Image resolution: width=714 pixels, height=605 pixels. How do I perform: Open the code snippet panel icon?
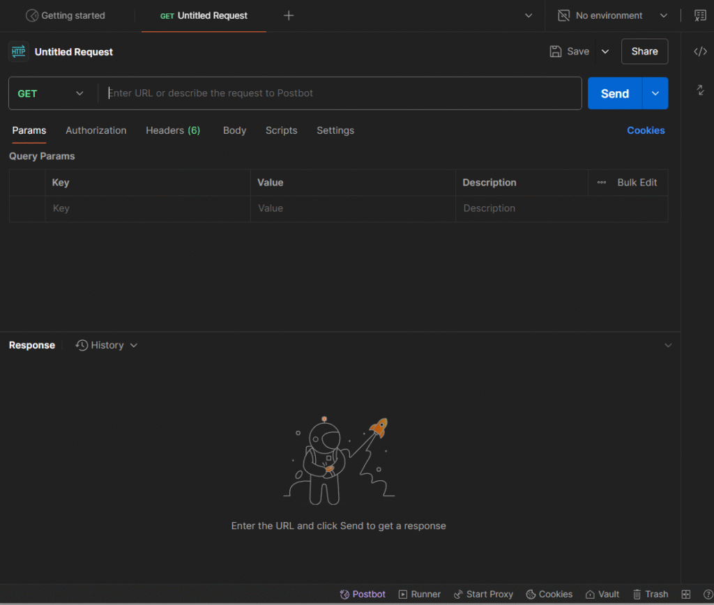click(700, 52)
